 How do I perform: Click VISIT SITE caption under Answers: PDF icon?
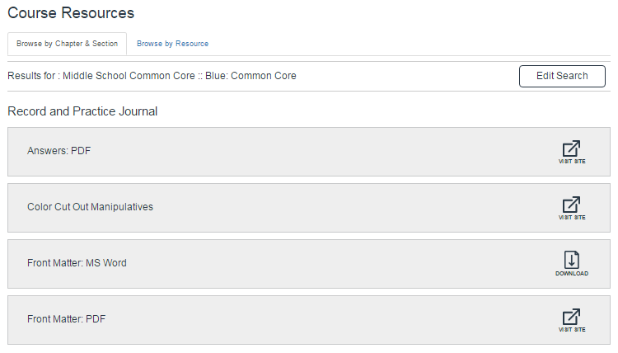coord(572,162)
